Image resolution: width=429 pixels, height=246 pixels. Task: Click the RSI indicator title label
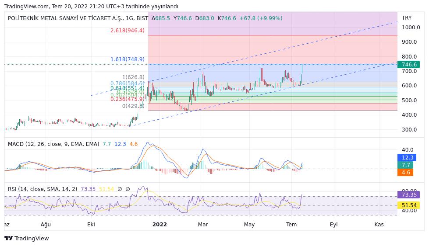pos(43,189)
